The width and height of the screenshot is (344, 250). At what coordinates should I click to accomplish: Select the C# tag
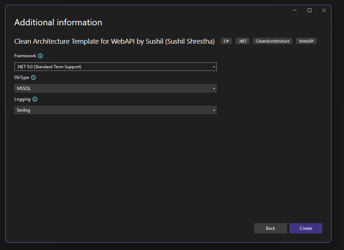pos(226,41)
